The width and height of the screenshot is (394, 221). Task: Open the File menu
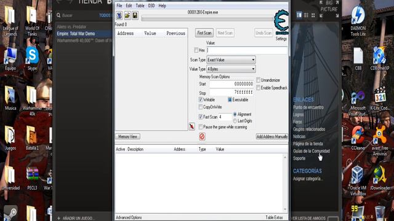pyautogui.click(x=119, y=6)
